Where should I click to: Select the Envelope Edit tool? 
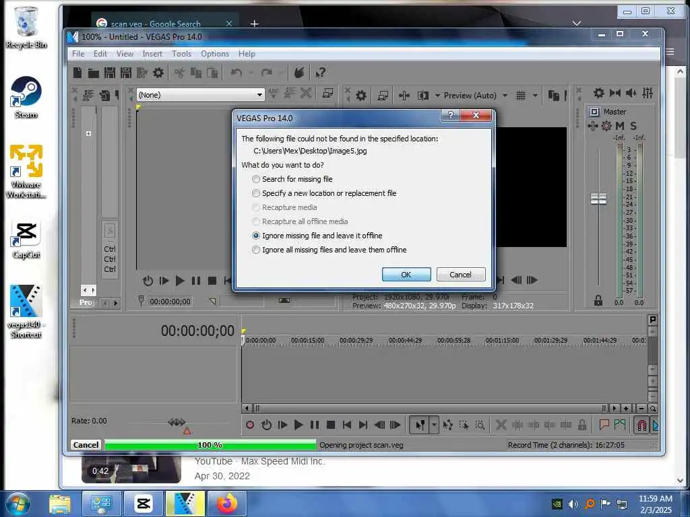pyautogui.click(x=448, y=425)
